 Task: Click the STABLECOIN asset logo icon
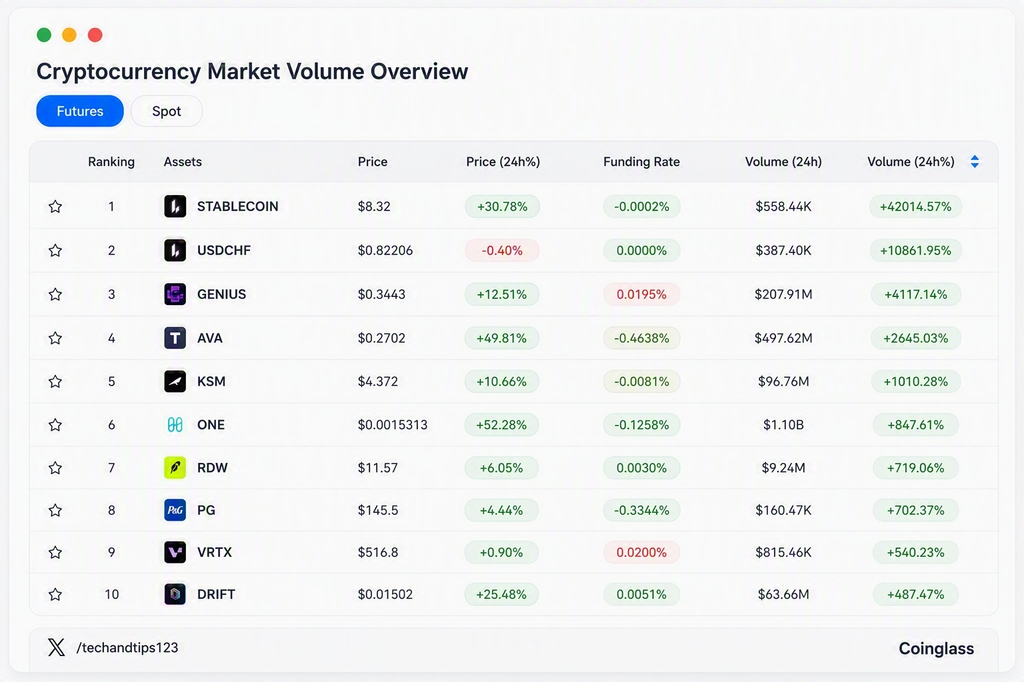[175, 206]
